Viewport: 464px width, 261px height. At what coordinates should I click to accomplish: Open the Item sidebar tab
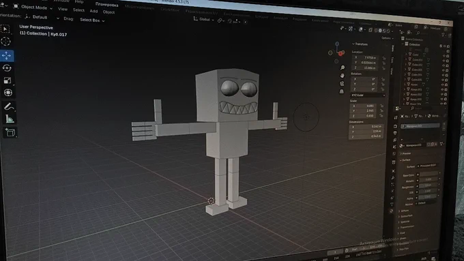pyautogui.click(x=392, y=48)
